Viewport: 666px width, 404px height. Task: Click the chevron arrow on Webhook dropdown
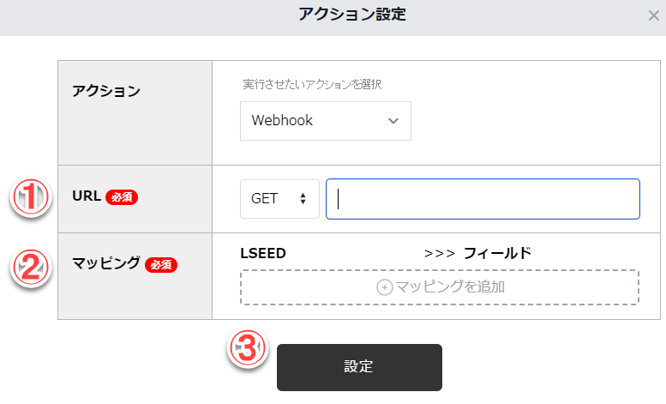[x=393, y=121]
